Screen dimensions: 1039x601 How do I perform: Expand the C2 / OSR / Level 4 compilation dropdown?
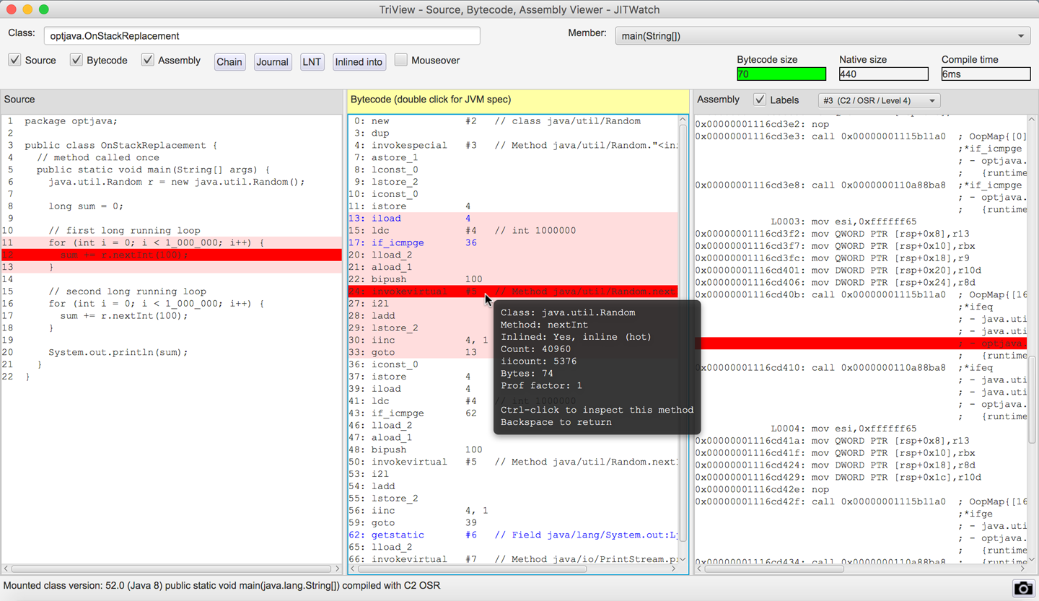(x=879, y=100)
